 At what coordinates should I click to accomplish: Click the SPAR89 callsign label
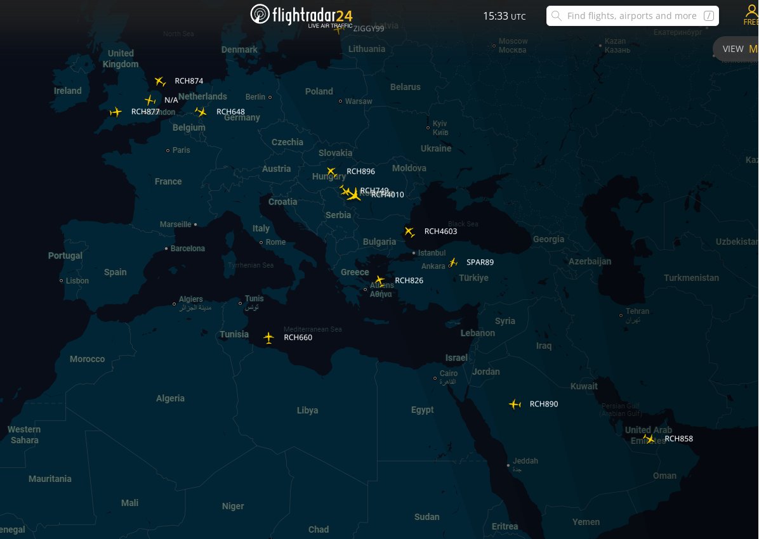(x=480, y=263)
